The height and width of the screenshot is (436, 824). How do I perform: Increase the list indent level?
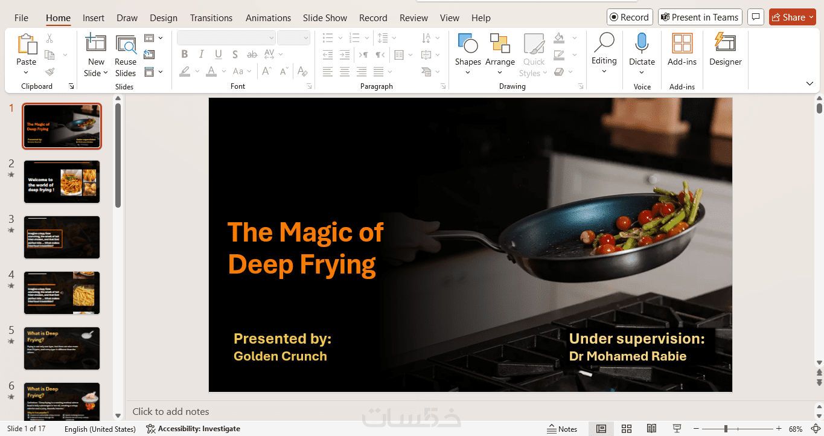[x=345, y=55]
